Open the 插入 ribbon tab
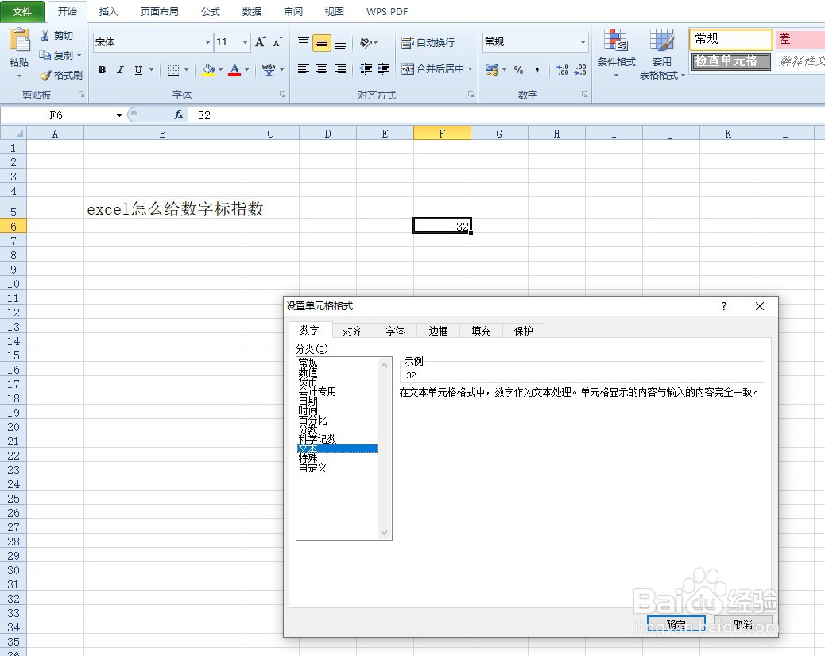Viewport: 825px width, 656px height. (108, 11)
